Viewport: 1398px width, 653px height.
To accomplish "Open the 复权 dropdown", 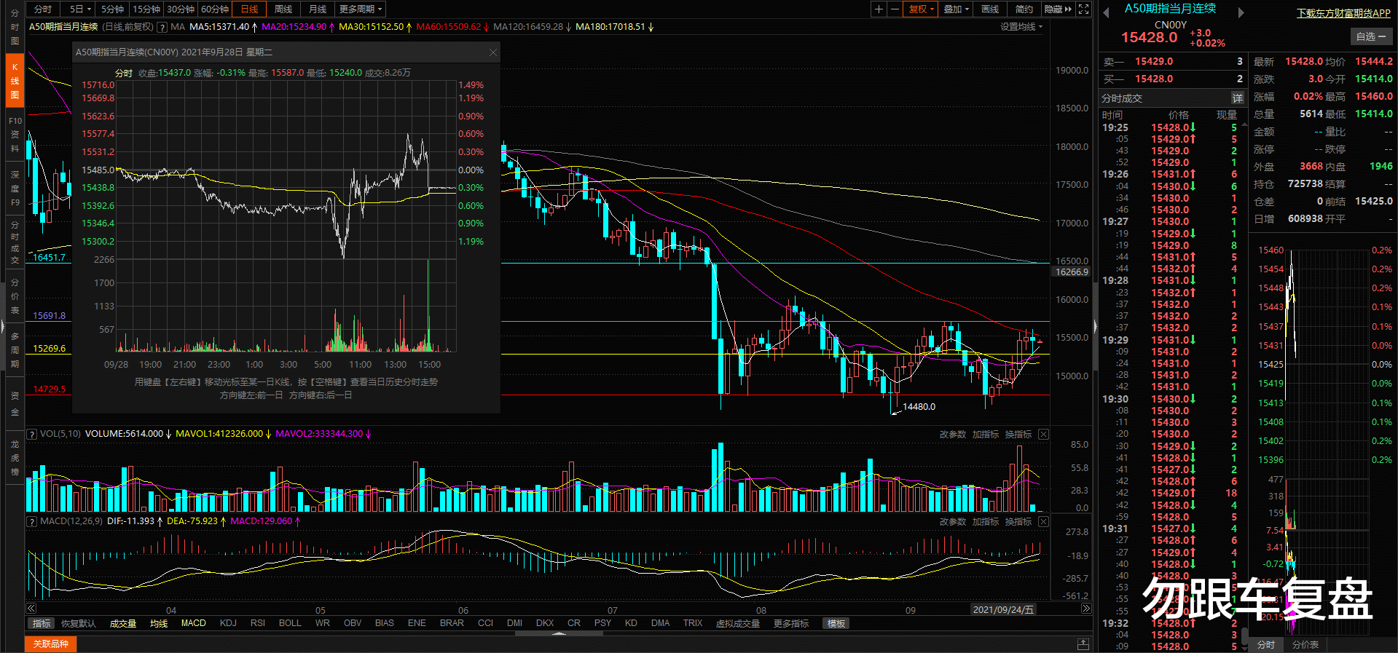I will point(922,9).
